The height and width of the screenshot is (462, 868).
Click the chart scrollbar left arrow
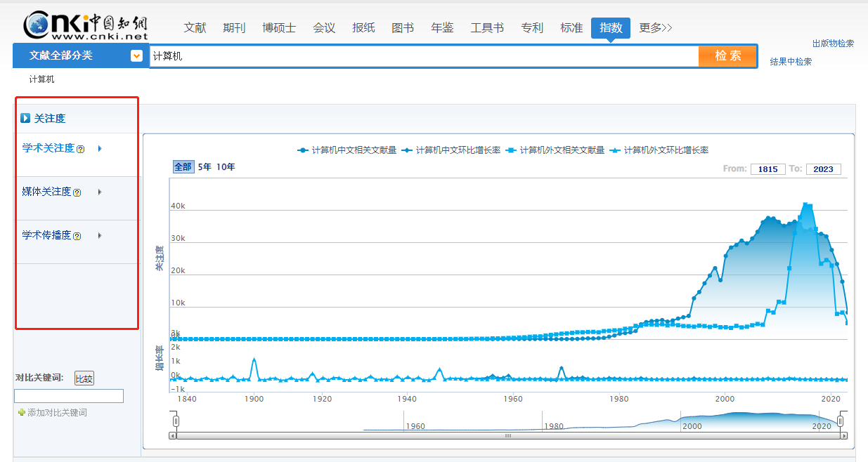173,435
